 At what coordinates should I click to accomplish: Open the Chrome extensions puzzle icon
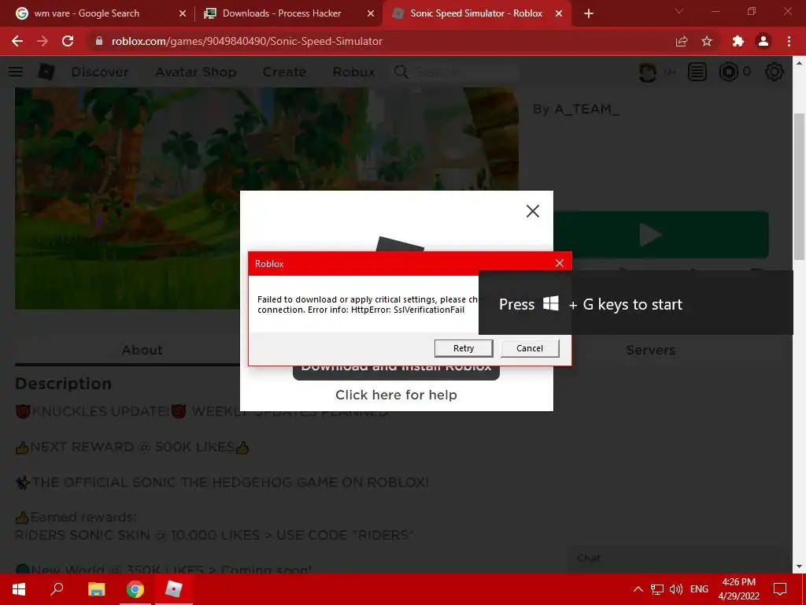[x=738, y=41]
